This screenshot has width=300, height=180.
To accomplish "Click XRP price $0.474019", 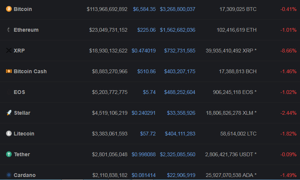I will 144,51.
